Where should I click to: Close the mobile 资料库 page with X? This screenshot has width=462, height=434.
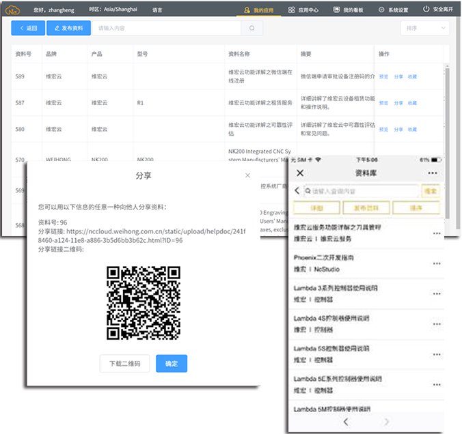pos(300,173)
